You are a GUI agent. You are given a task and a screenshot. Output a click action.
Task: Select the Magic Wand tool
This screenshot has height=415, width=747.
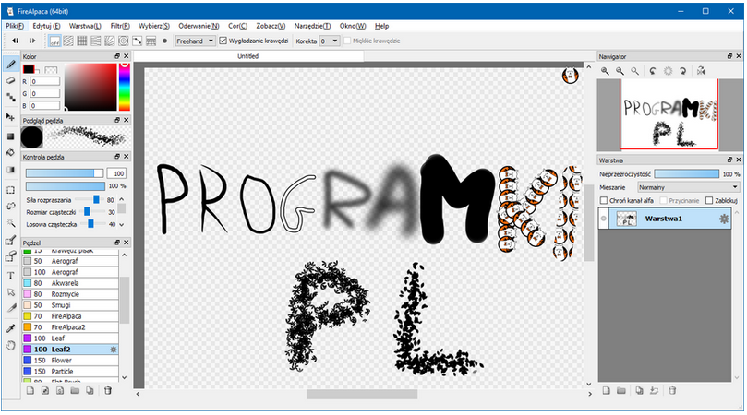10,223
